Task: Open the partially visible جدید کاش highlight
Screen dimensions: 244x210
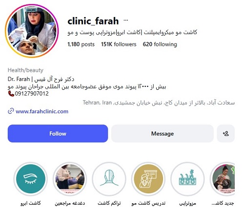Action: point(223,179)
